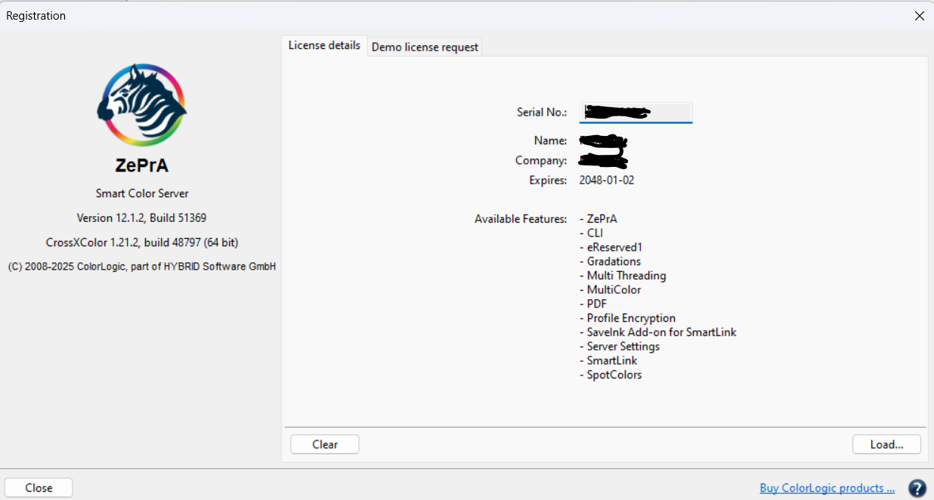
Task: Click the ZePrA product name heading
Action: coord(141,165)
